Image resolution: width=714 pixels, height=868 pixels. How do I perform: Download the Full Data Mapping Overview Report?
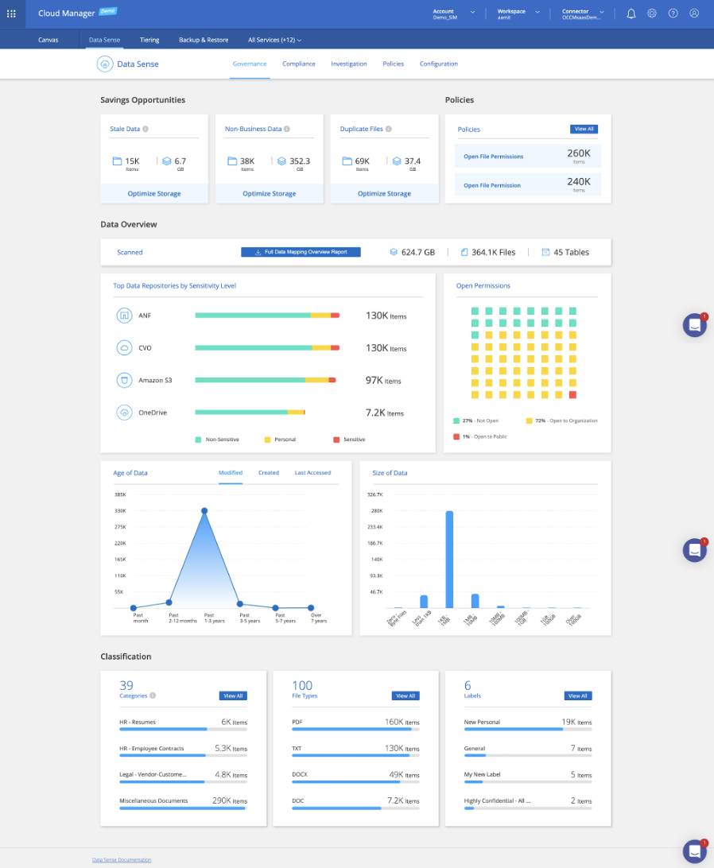(x=301, y=252)
